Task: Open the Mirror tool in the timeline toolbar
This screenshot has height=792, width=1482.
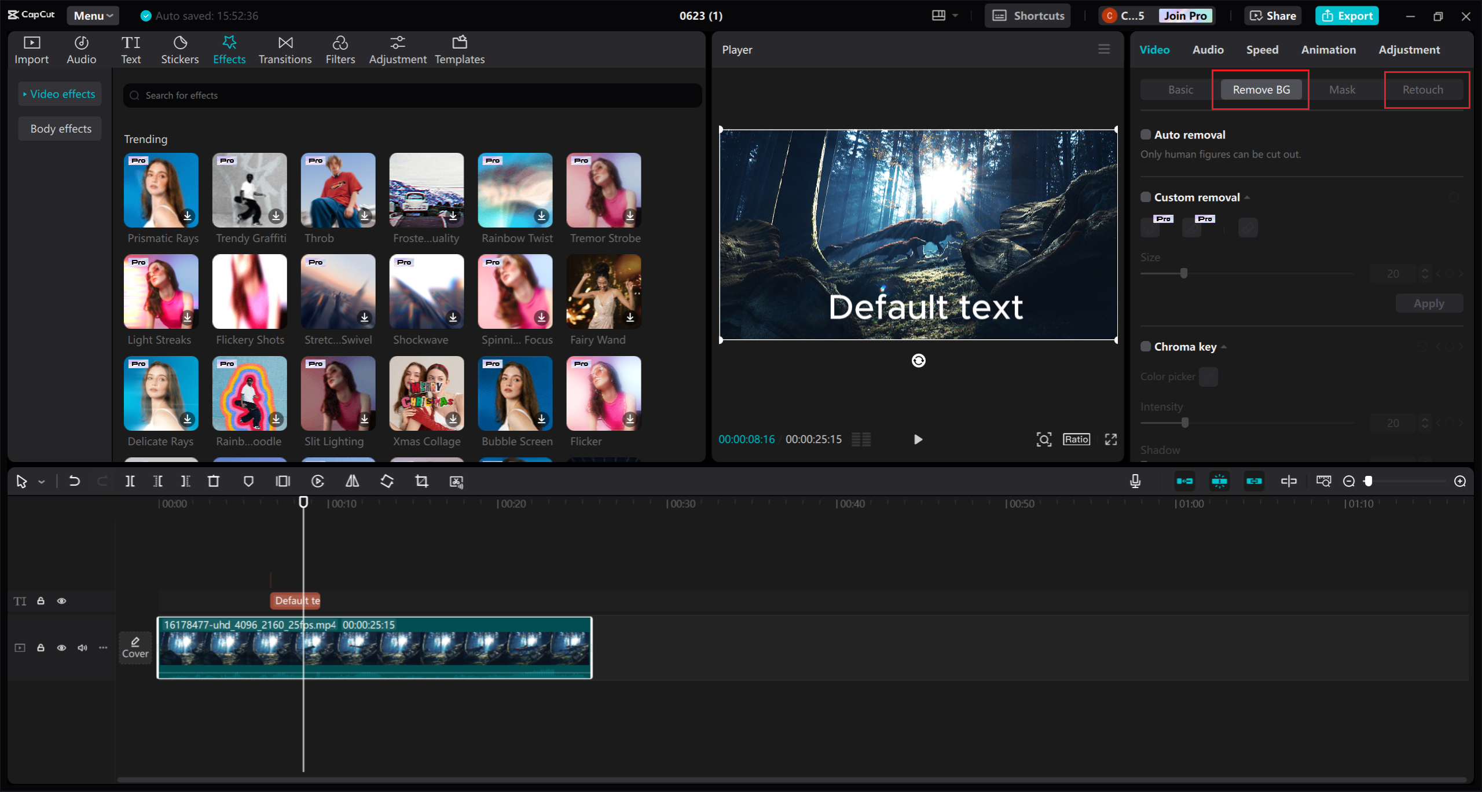Action: [352, 481]
